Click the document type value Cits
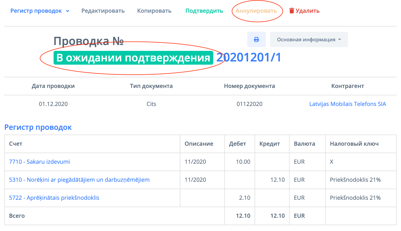This screenshot has height=231, width=401. 151,104
